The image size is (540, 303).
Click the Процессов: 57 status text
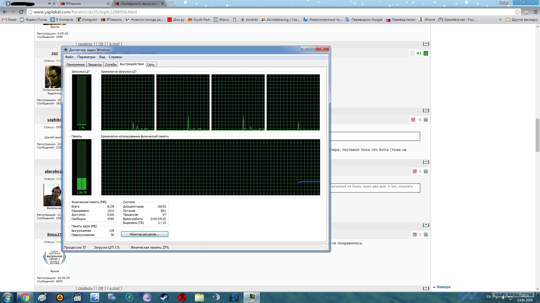coord(75,247)
